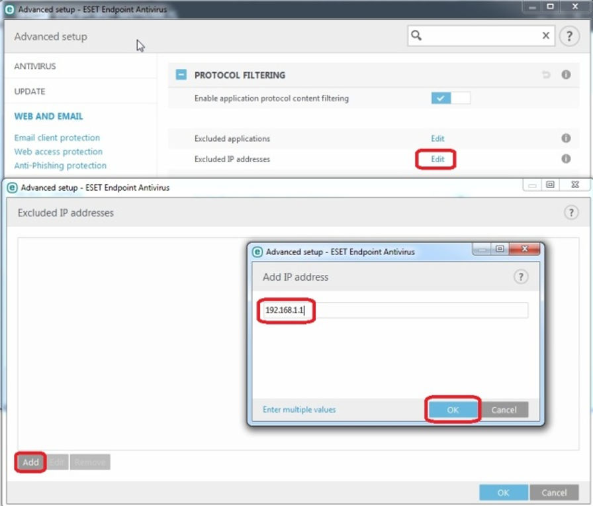Open Web access protection settings
The height and width of the screenshot is (506, 593).
(x=58, y=152)
